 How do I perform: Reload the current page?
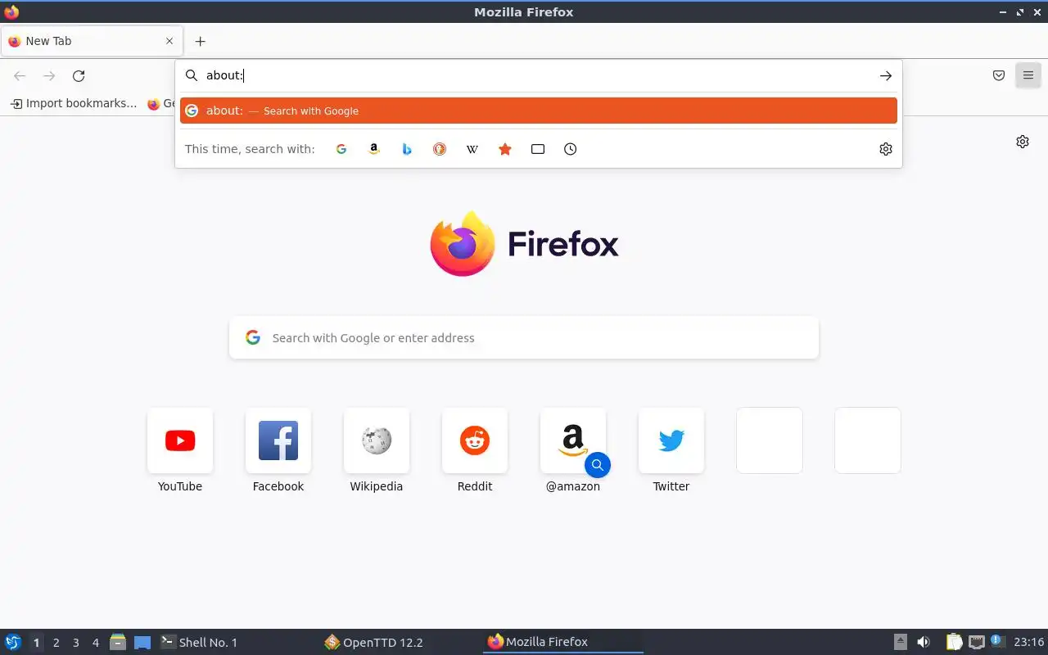point(79,76)
